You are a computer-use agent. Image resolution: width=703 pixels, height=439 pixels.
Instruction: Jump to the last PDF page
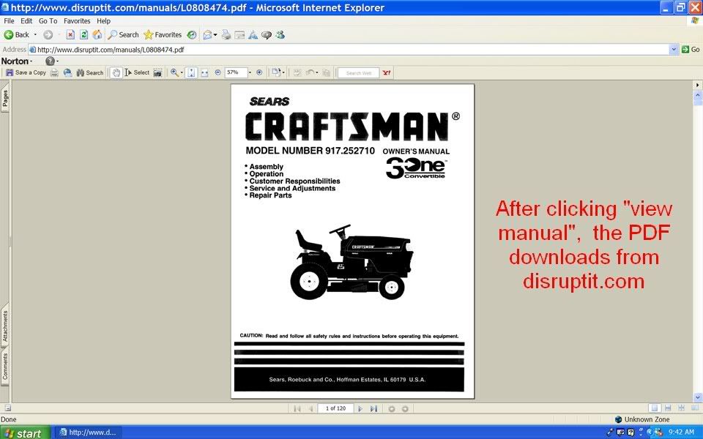(x=373, y=408)
